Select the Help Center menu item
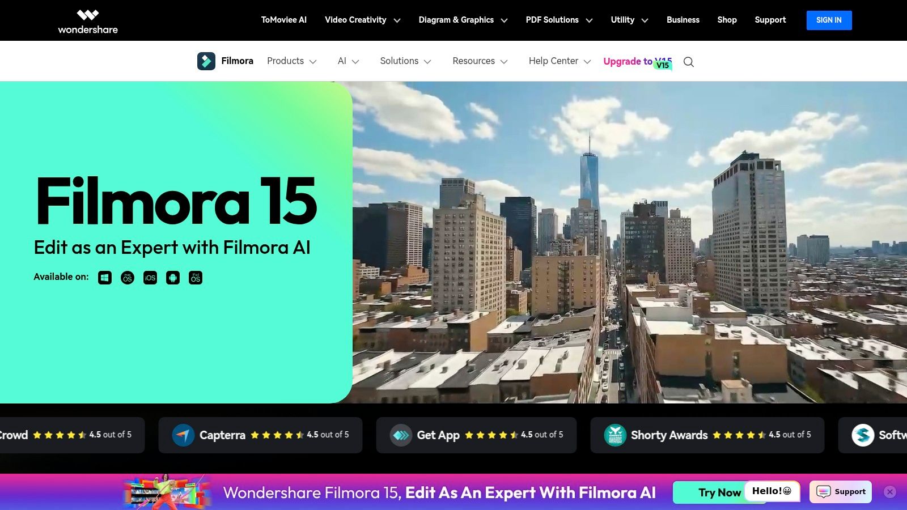907x510 pixels. pos(558,61)
